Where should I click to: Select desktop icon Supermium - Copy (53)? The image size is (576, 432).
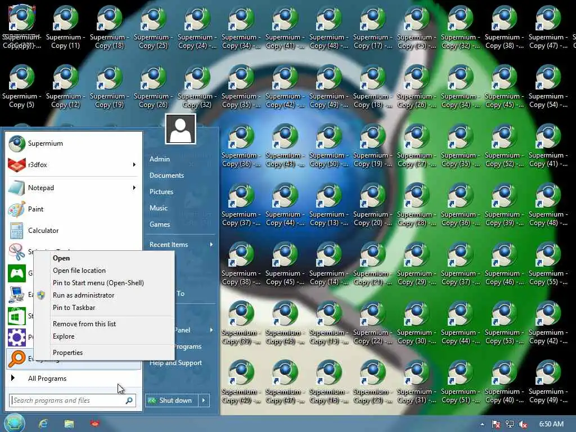pos(505,322)
